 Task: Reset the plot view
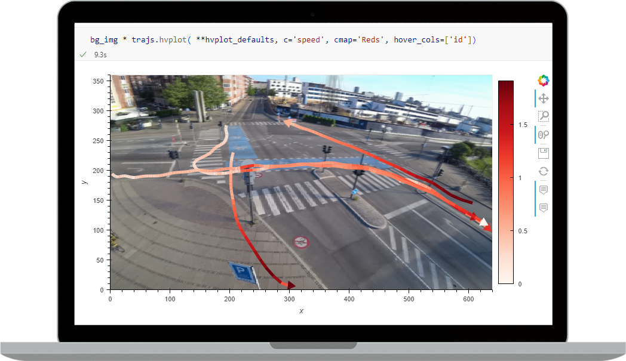click(543, 171)
